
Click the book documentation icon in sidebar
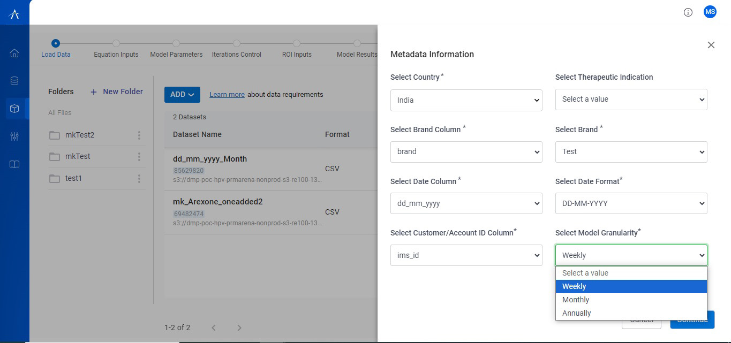point(14,164)
